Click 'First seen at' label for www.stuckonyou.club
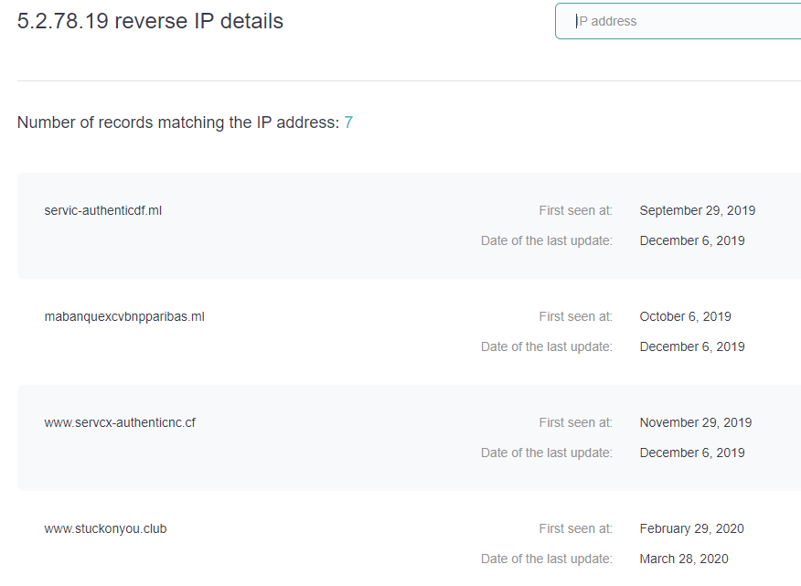The width and height of the screenshot is (801, 586). pos(575,528)
